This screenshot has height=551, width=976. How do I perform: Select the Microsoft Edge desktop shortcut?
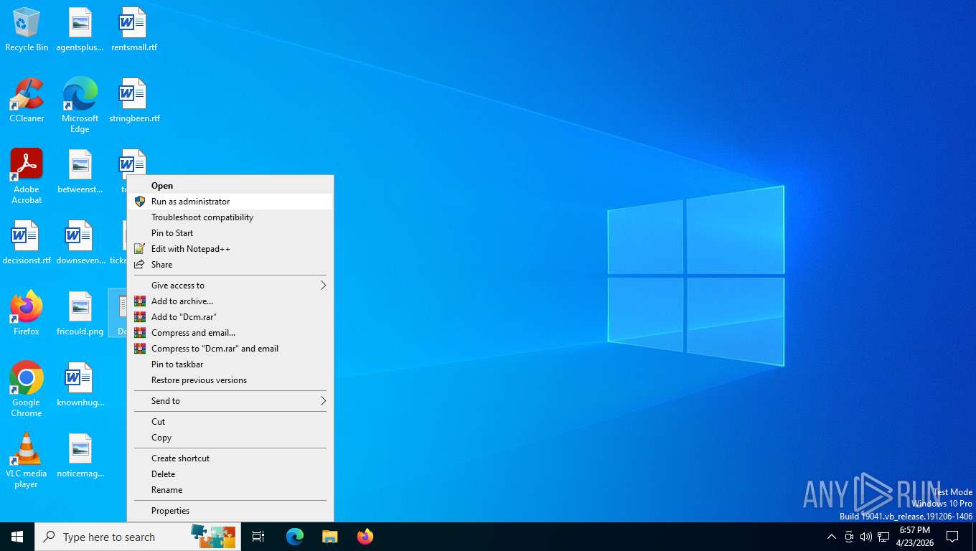point(80,105)
